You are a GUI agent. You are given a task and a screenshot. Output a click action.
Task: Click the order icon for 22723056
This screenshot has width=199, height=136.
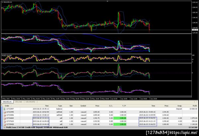click(x=4, y=115)
